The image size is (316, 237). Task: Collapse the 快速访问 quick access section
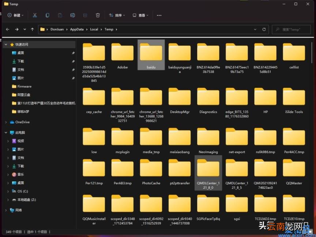click(x=6, y=44)
